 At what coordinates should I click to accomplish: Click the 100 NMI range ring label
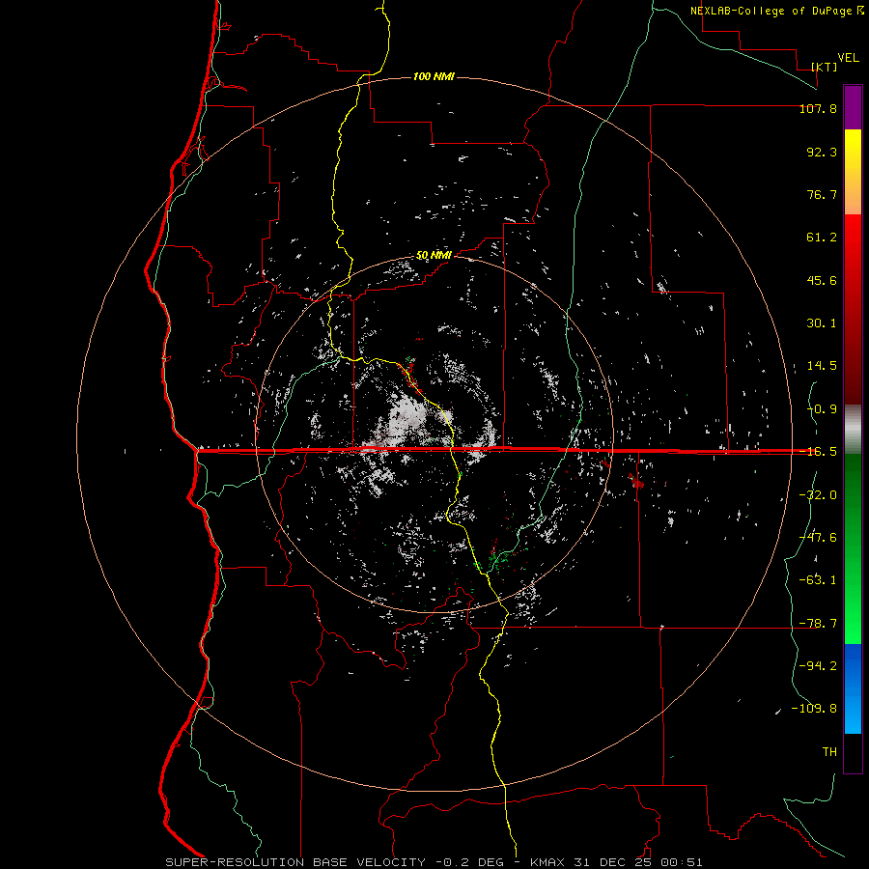point(434,76)
